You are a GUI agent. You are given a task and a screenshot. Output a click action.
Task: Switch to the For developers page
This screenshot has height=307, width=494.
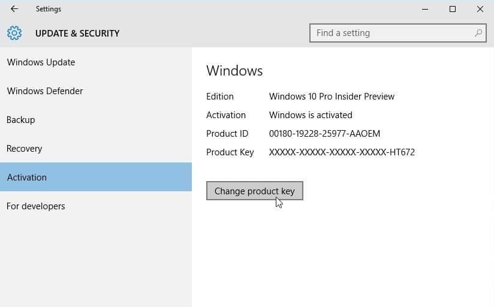(36, 206)
